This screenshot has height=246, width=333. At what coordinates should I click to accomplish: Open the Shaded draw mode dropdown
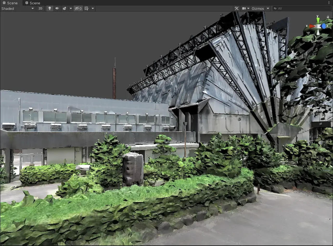click(18, 9)
